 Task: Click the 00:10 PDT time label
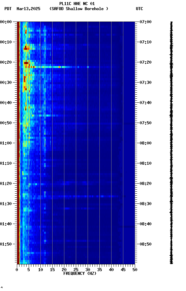tap(6, 42)
